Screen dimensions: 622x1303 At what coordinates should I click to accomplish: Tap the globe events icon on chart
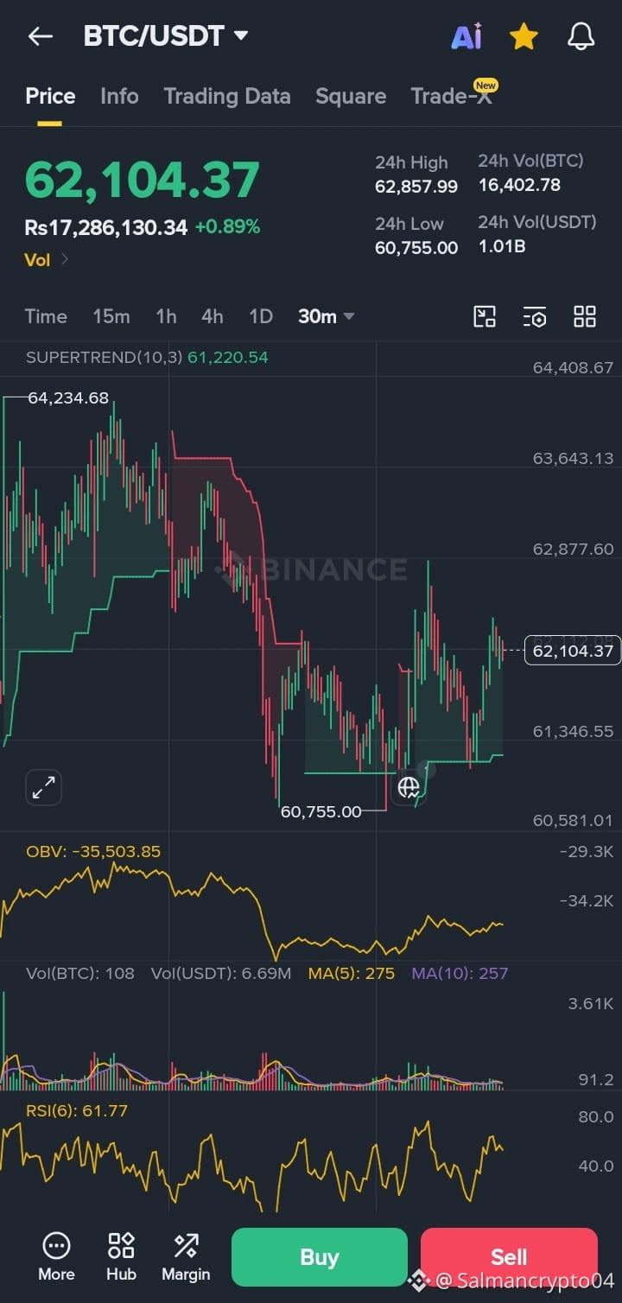(x=409, y=787)
